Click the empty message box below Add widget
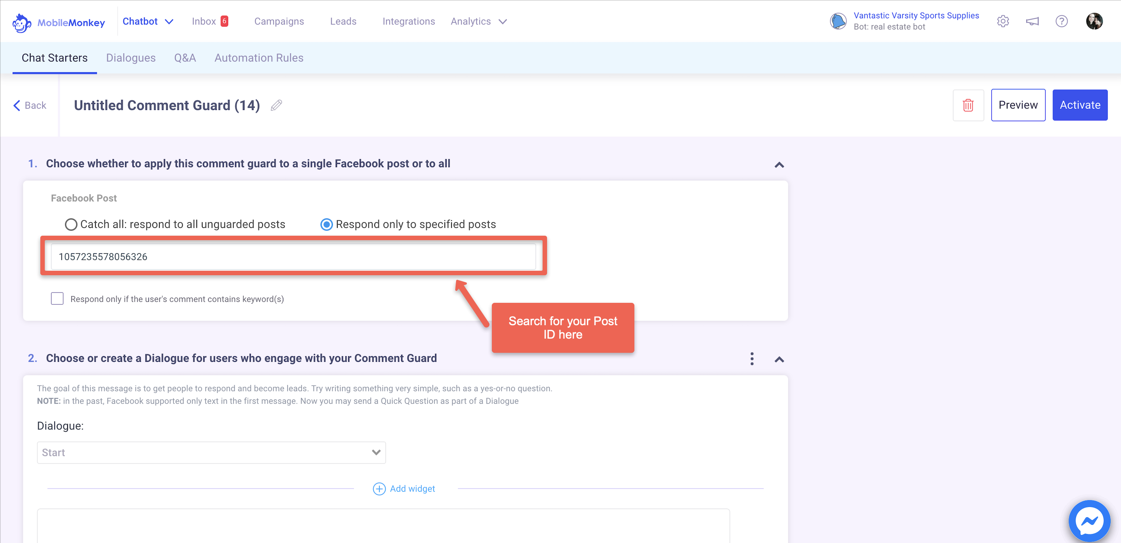Viewport: 1121px width, 543px height. [x=383, y=525]
